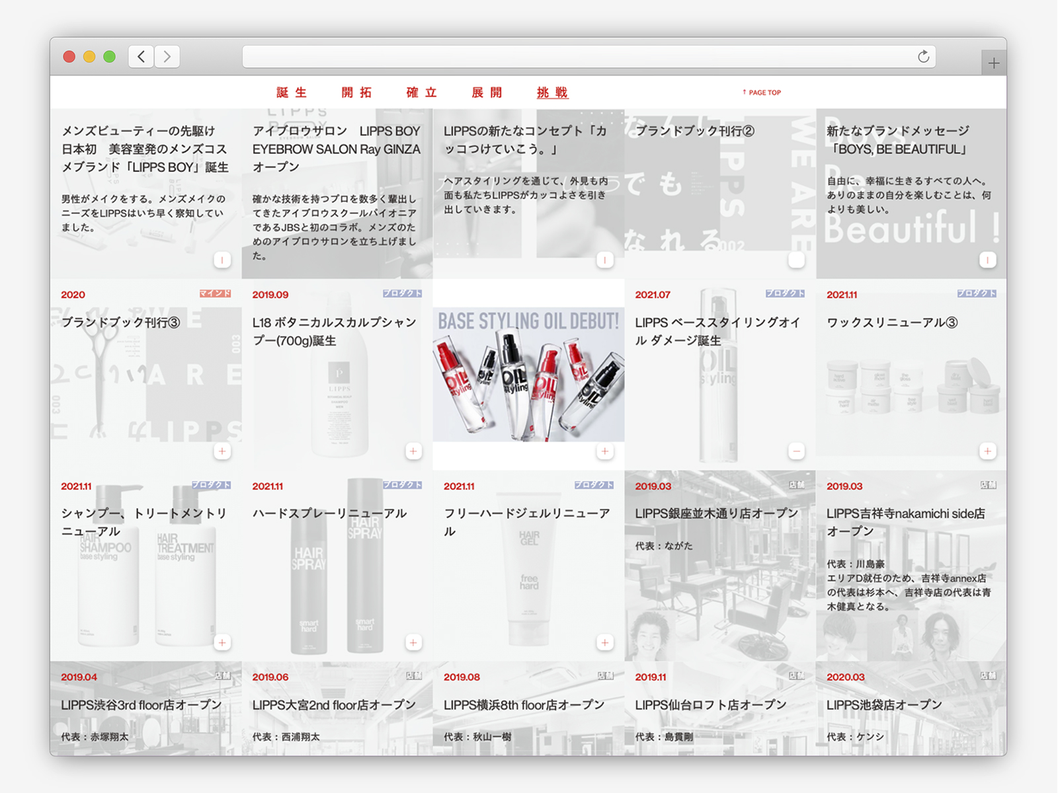The image size is (1058, 793).
Task: Expand the ワックスリニューアル③ card plus
Action: (x=987, y=451)
